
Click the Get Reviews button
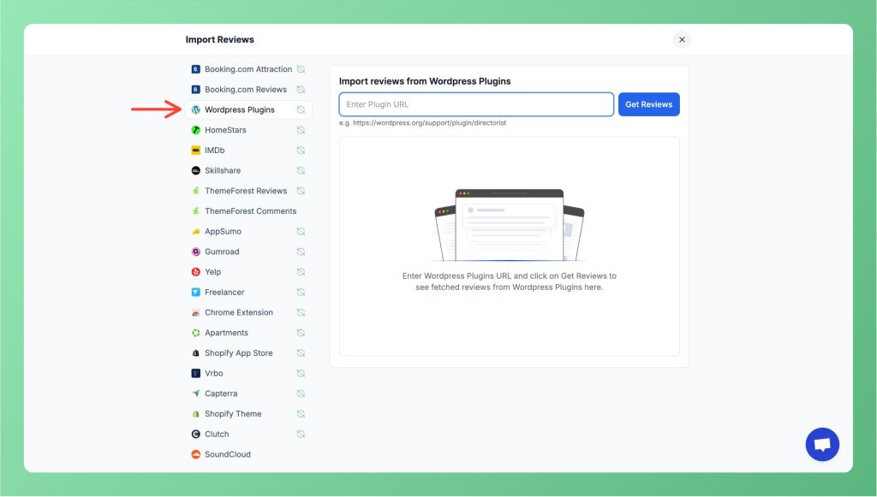(x=649, y=104)
